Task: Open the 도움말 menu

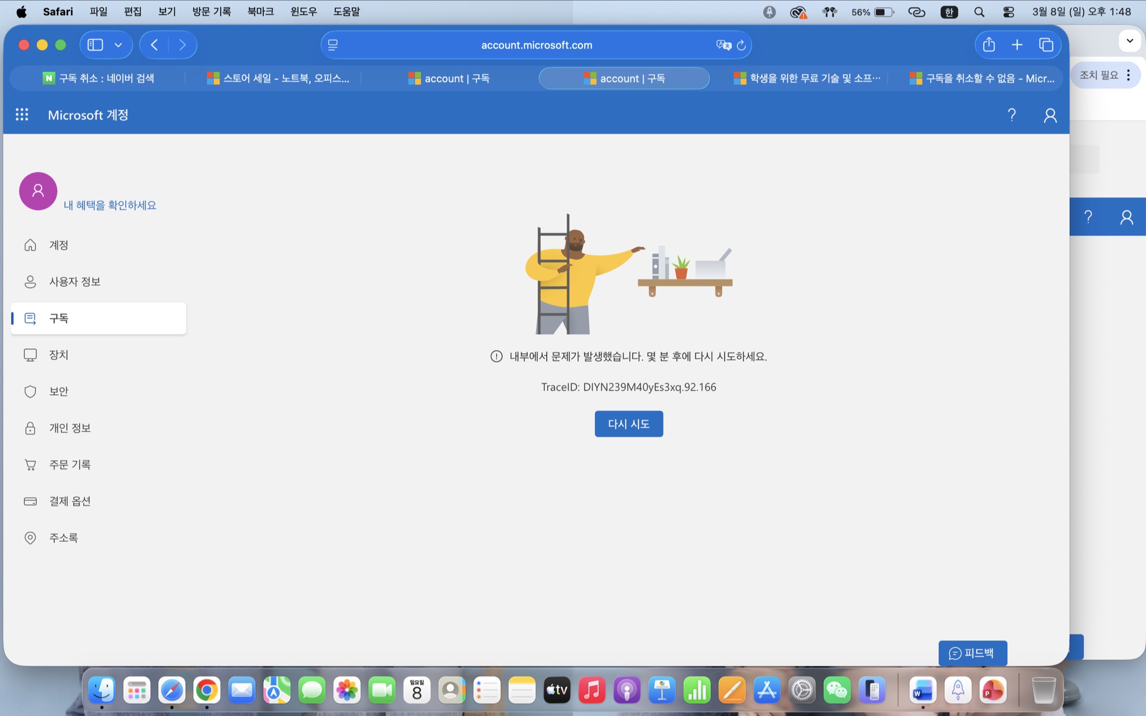Action: 347,11
